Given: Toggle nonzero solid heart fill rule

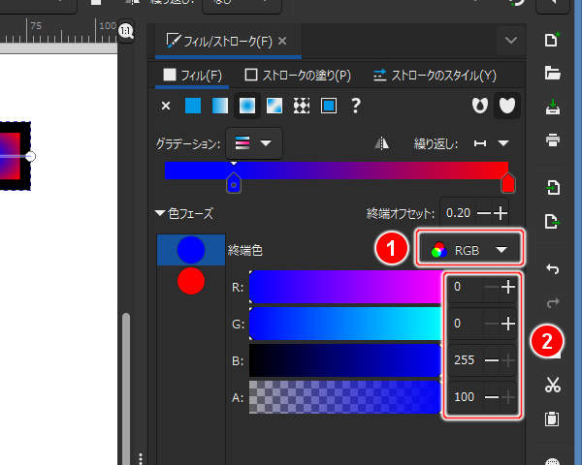Looking at the screenshot, I should [507, 106].
